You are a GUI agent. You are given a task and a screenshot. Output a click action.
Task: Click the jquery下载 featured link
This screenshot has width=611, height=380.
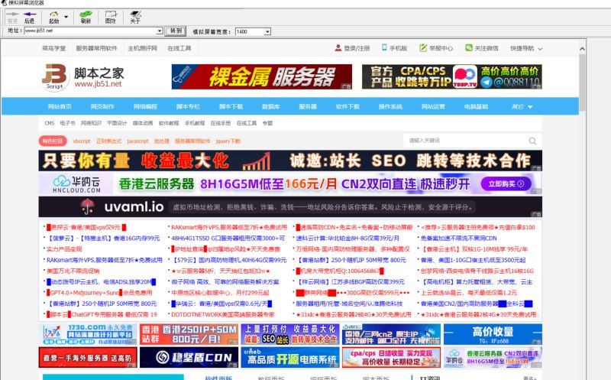click(x=228, y=141)
